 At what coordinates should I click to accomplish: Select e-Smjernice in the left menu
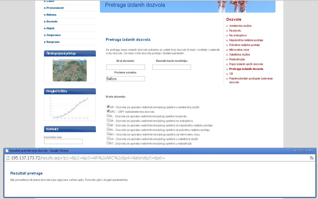(x=52, y=35)
